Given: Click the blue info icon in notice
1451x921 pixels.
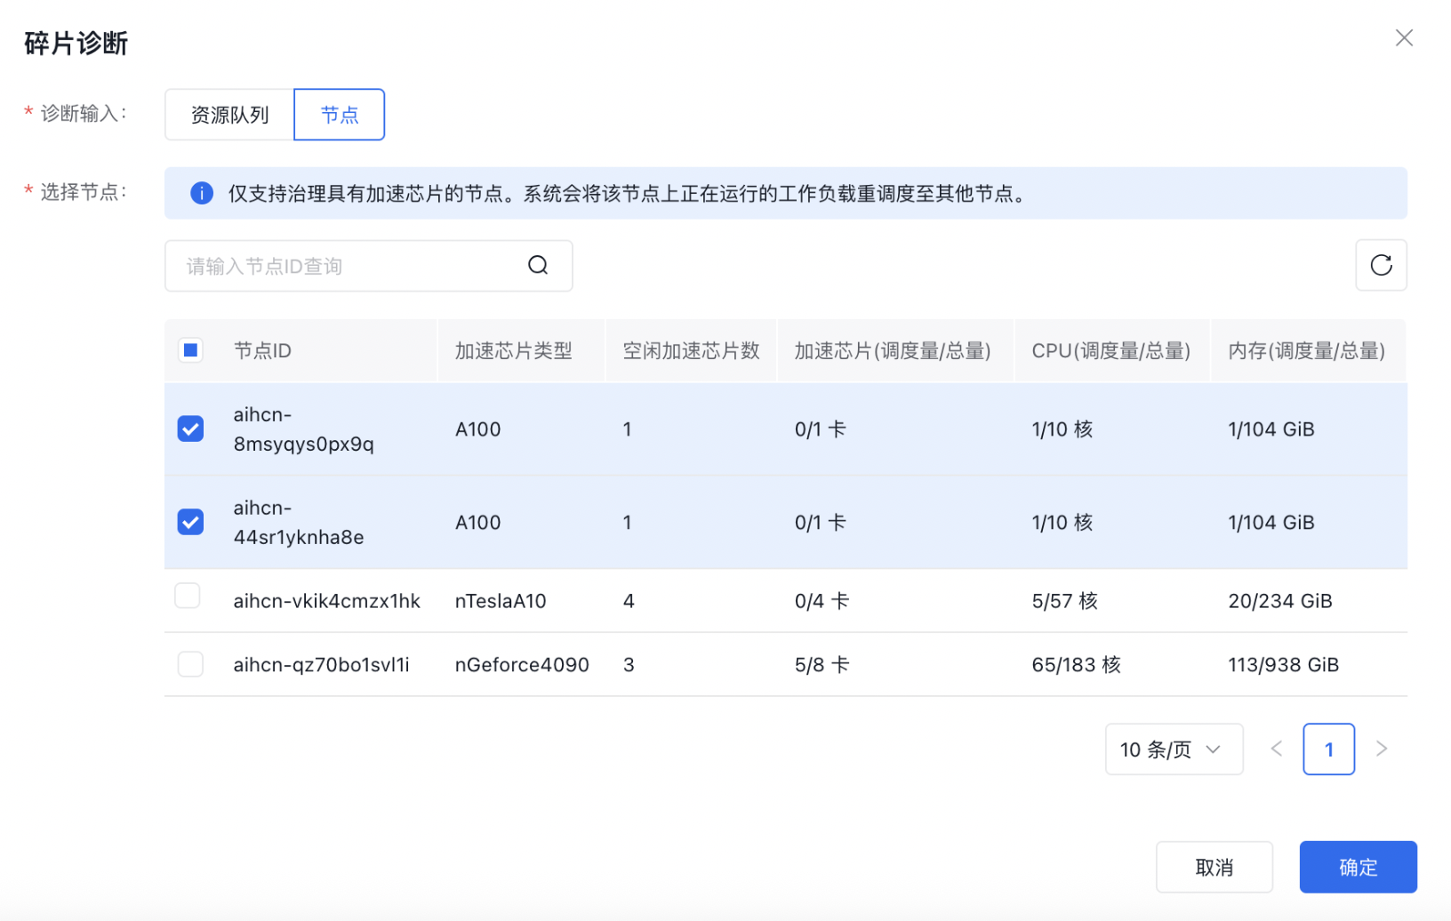Looking at the screenshot, I should [202, 194].
